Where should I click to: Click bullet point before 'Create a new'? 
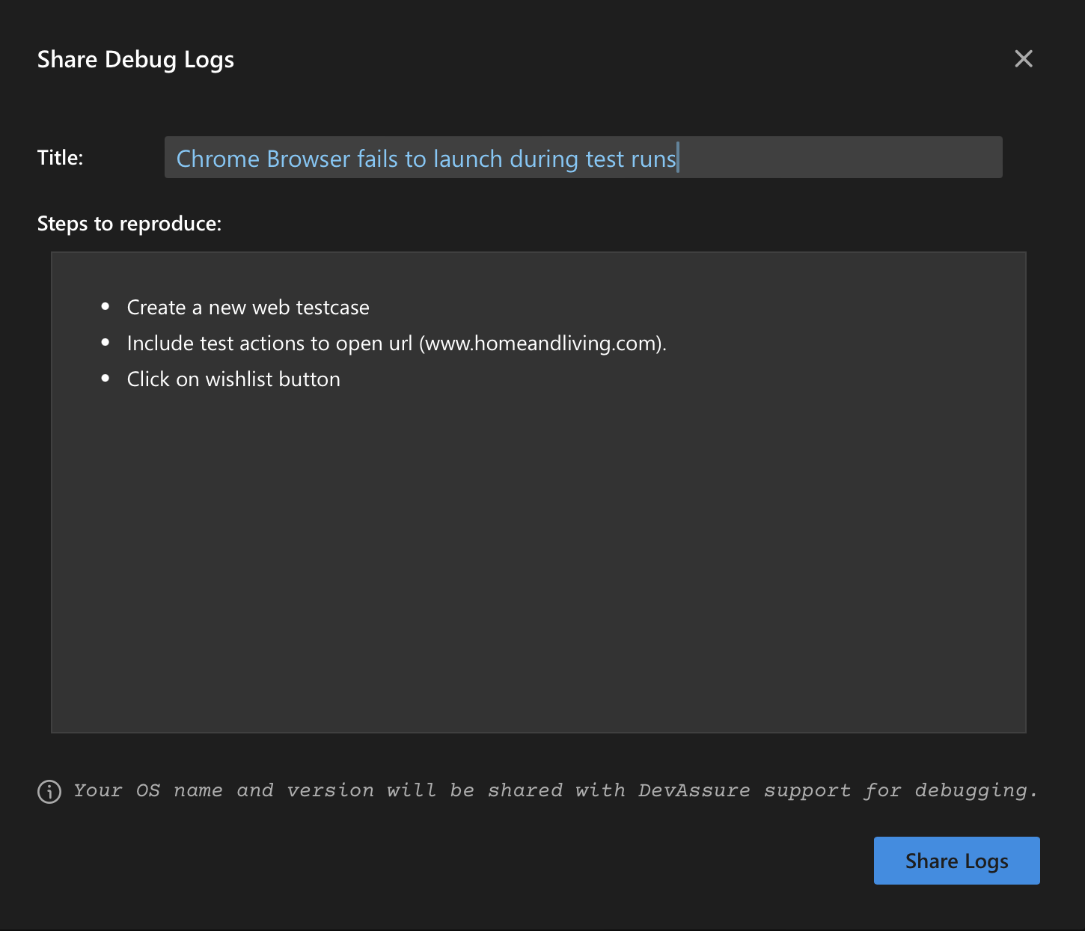tap(106, 307)
